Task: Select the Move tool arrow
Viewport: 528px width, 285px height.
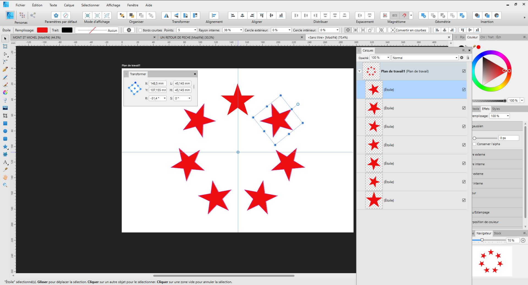Action: tap(5, 39)
